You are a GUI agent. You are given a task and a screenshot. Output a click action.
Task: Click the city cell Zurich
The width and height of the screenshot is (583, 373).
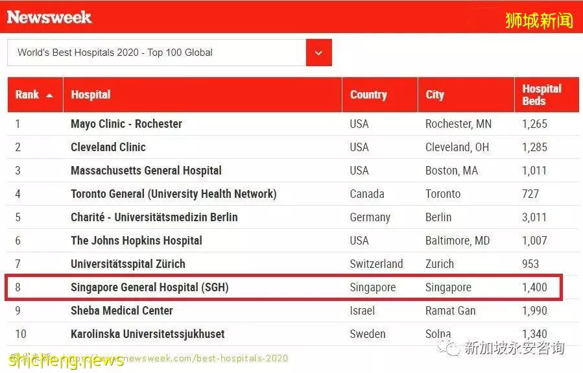click(440, 263)
